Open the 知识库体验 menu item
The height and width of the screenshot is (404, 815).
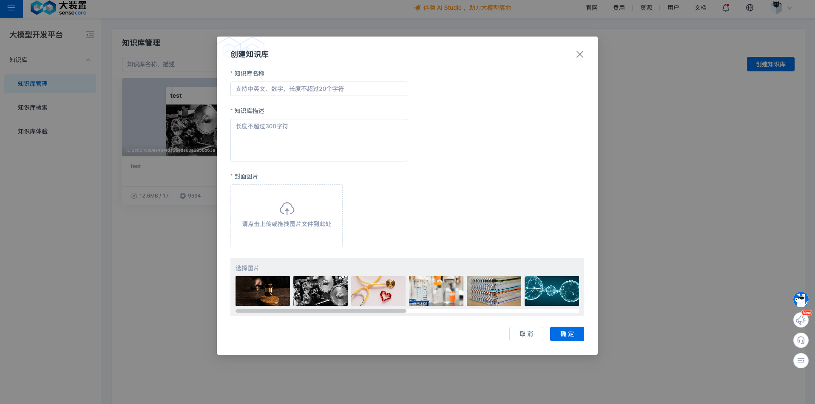tap(33, 131)
